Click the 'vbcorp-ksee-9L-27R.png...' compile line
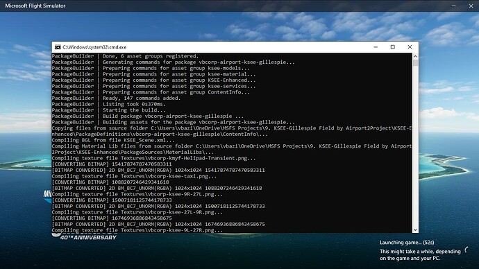The image size is (479, 269). pyautogui.click(x=137, y=230)
